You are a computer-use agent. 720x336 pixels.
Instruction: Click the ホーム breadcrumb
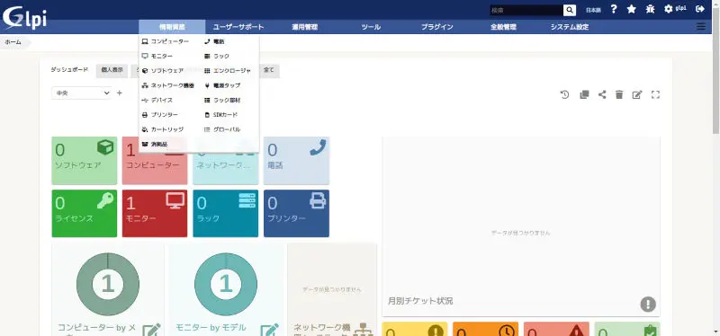tap(13, 41)
